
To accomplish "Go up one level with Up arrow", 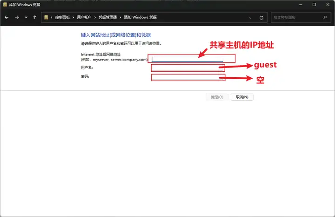I will (x=34, y=17).
